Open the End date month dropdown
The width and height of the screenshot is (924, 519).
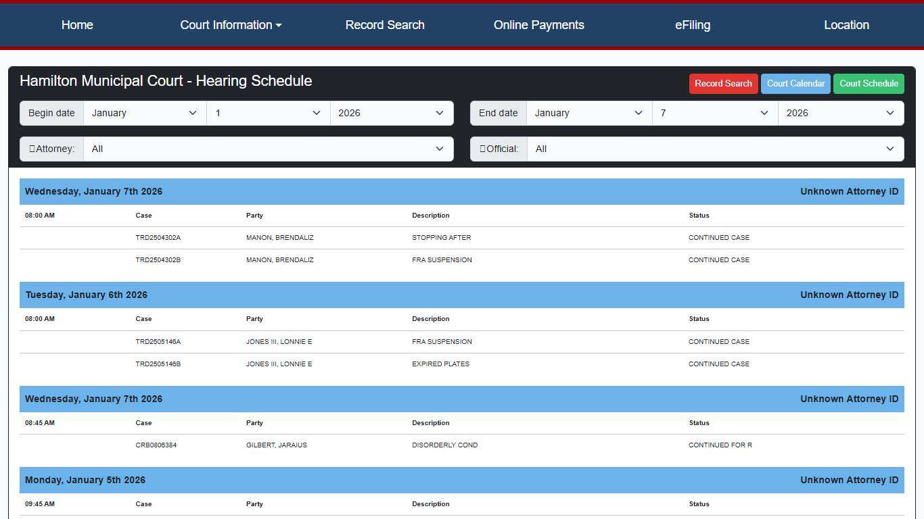588,114
